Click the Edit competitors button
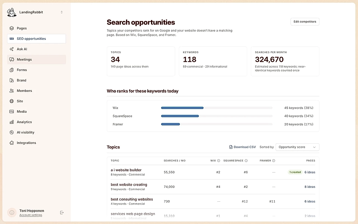358x224 pixels. pos(305,22)
